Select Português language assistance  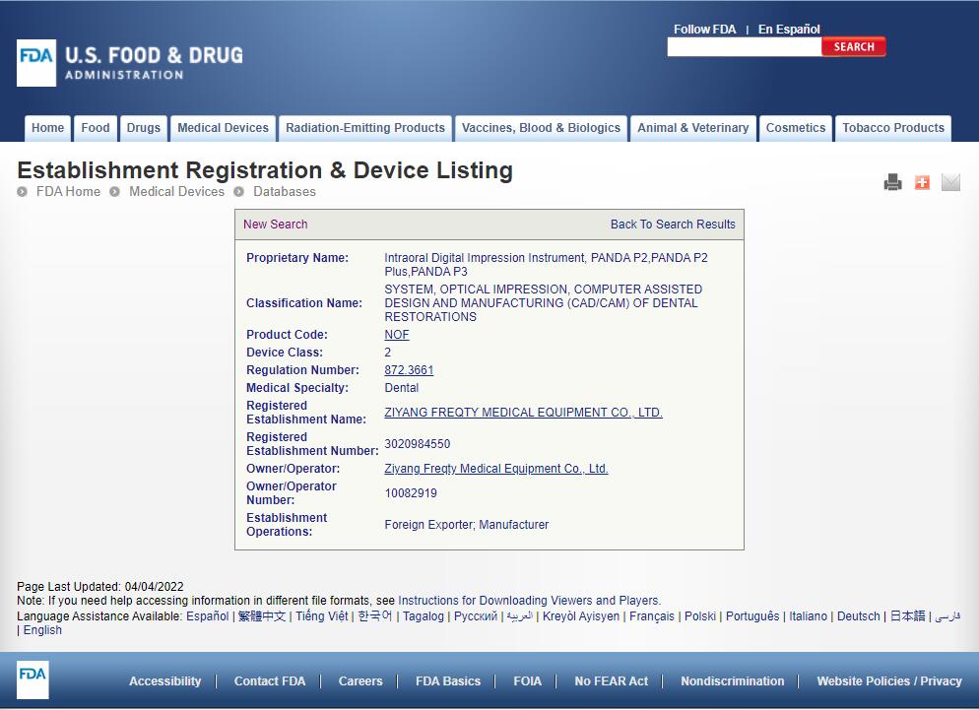[x=752, y=616]
